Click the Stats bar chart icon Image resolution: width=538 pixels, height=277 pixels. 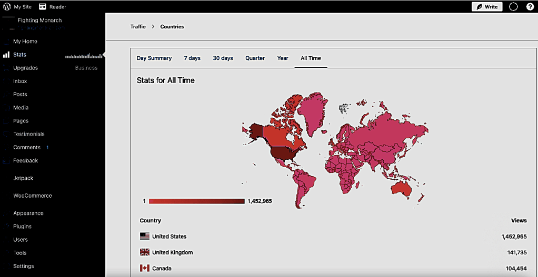click(x=6, y=55)
